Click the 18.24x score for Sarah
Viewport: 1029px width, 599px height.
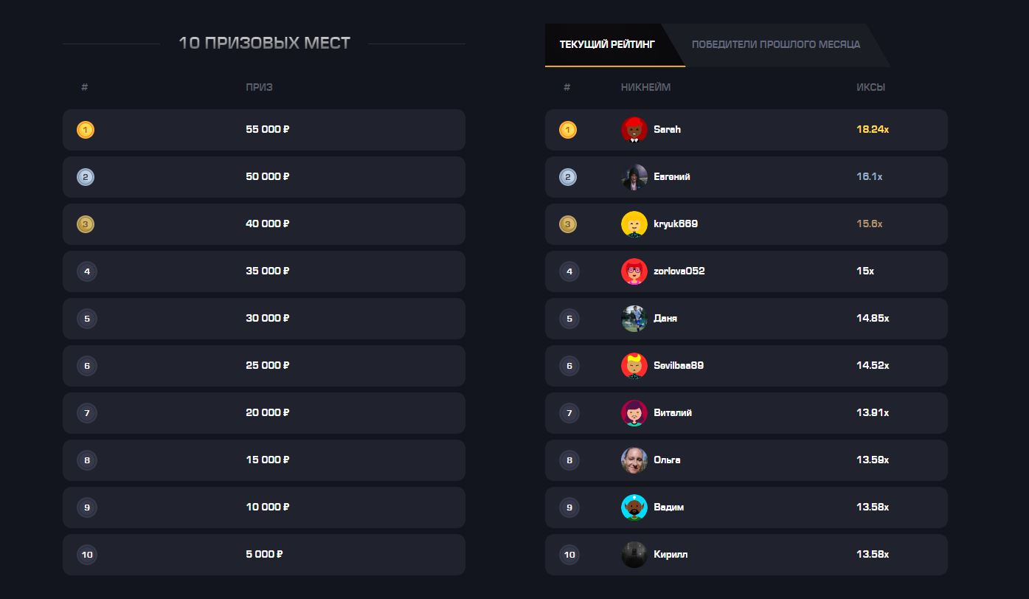coord(873,130)
